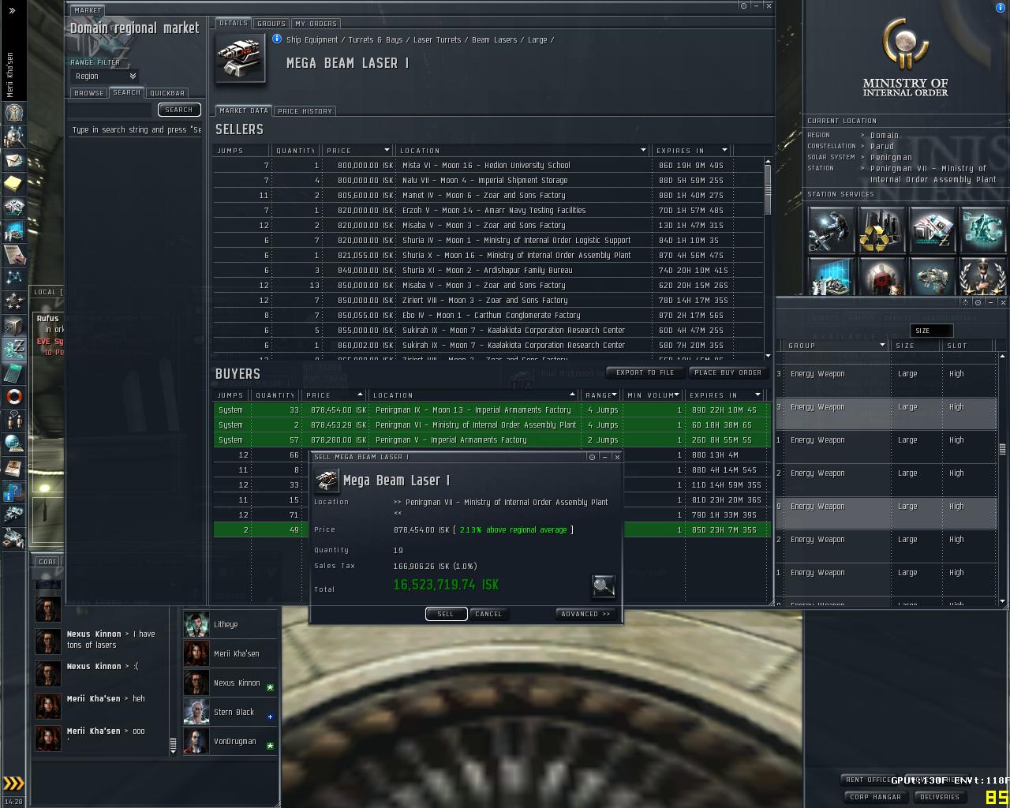The image size is (1010, 808).
Task: Open the Reprocessing Plant recycle service
Action: (x=881, y=230)
